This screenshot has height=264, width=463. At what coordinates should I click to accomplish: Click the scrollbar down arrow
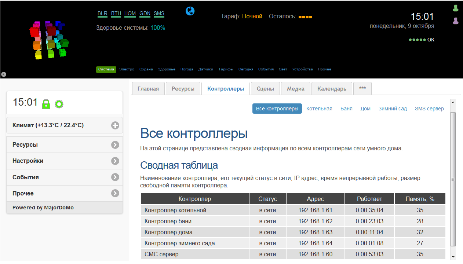click(453, 257)
